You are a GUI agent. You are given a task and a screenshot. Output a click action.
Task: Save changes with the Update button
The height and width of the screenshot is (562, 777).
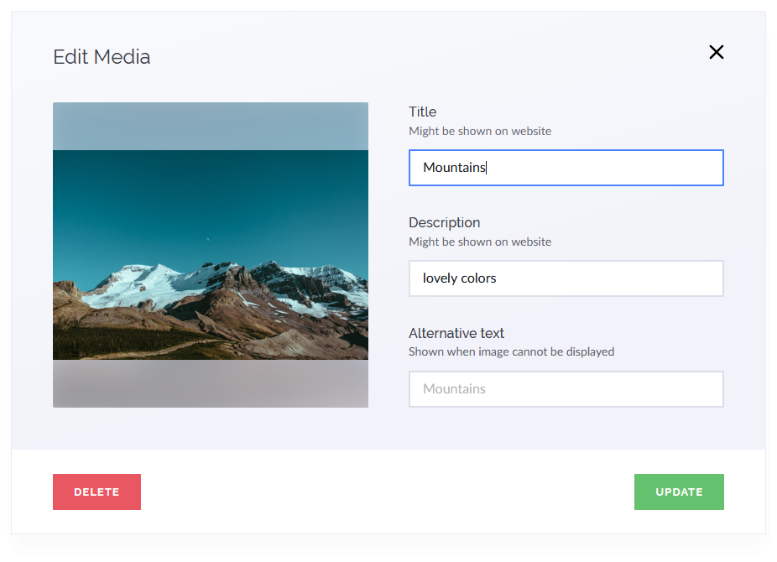click(x=679, y=492)
